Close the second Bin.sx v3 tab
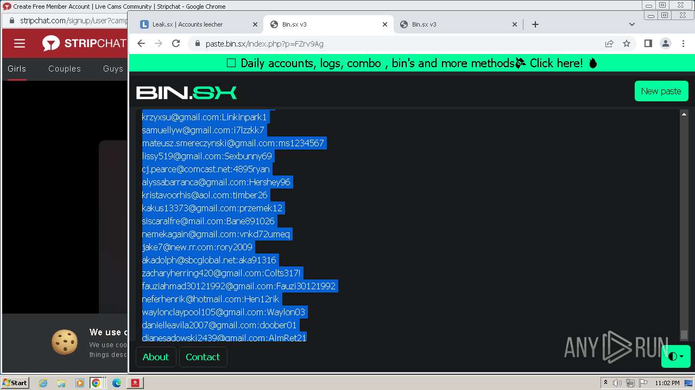 tap(515, 24)
